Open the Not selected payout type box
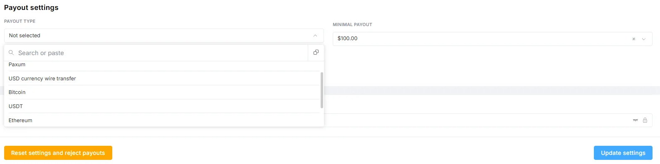 164,36
